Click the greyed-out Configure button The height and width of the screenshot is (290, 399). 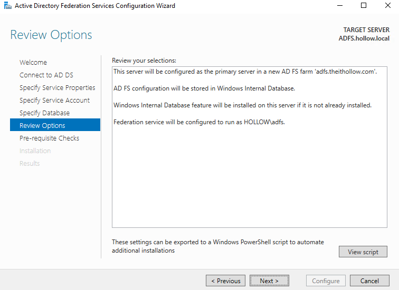click(x=326, y=281)
